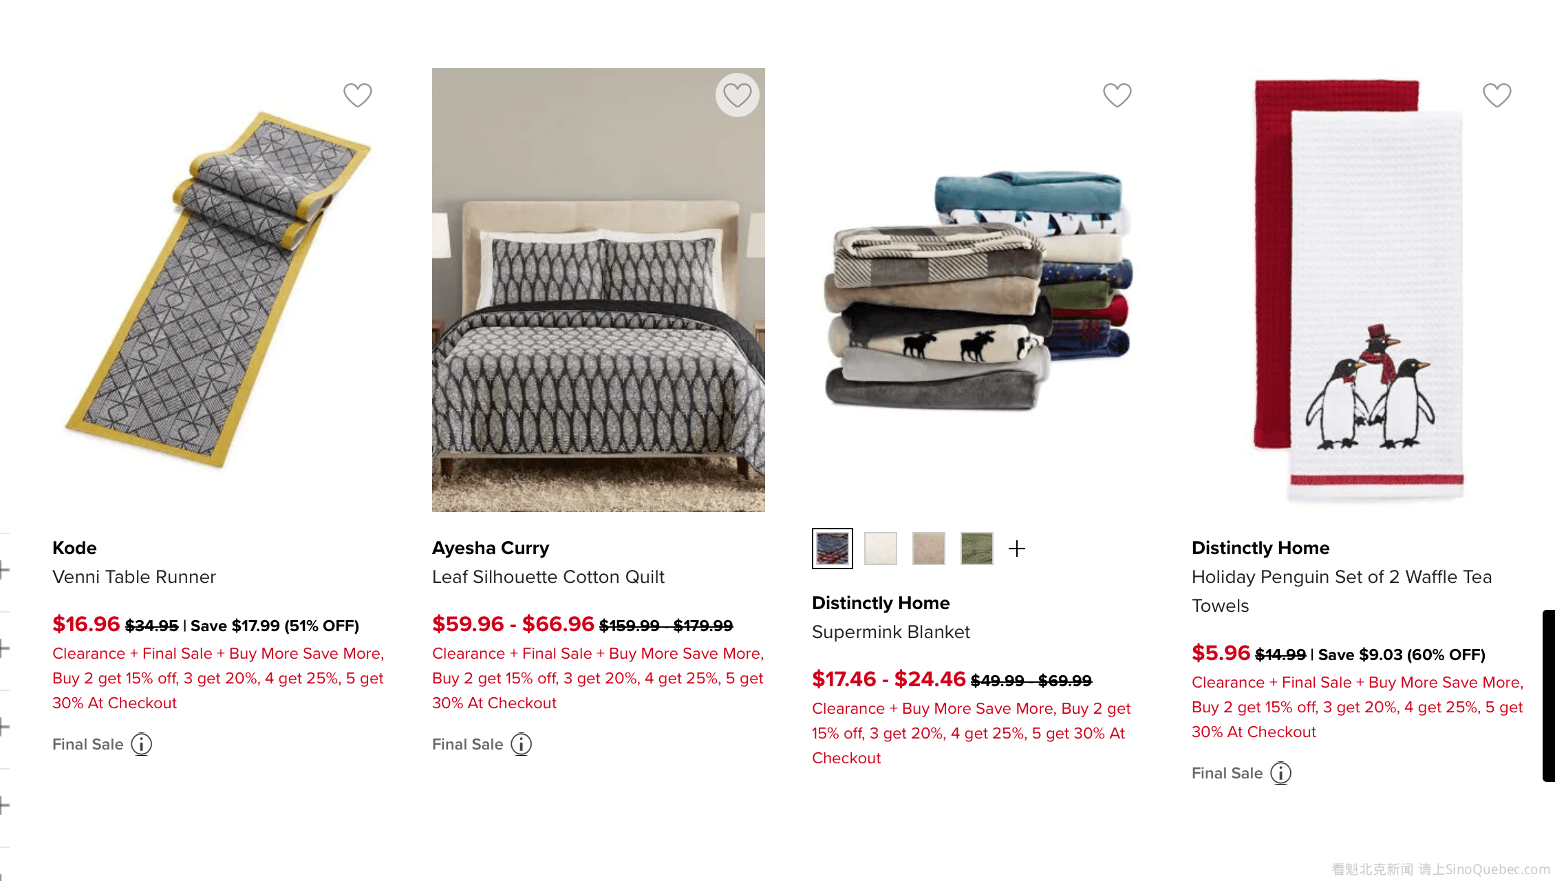Show Final Sale info for Cotton Quilt

[522, 744]
